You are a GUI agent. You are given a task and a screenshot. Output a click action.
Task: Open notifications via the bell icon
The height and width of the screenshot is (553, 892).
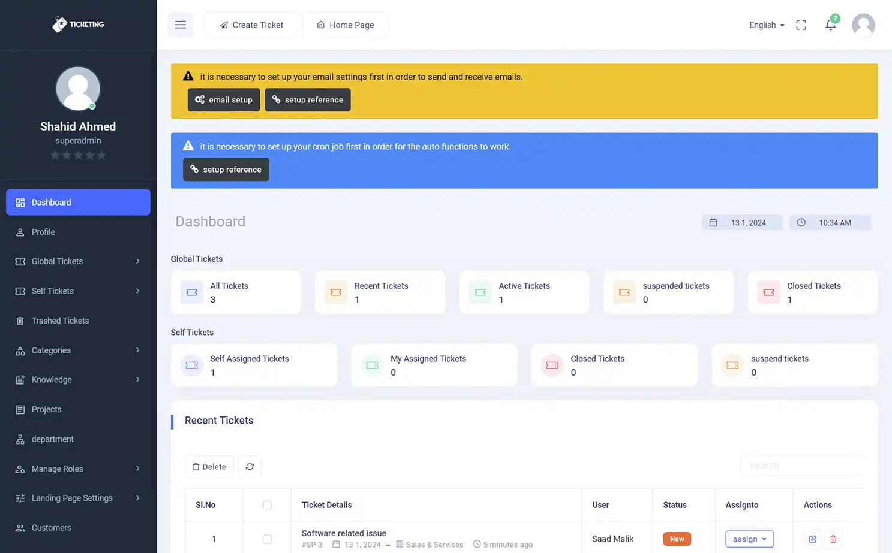[831, 25]
